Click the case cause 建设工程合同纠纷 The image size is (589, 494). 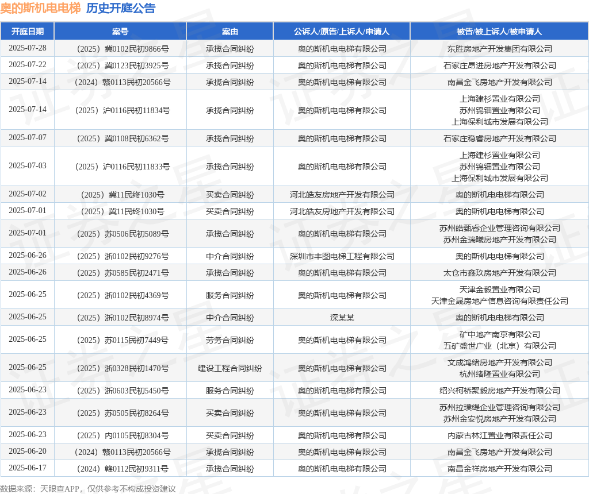click(230, 368)
